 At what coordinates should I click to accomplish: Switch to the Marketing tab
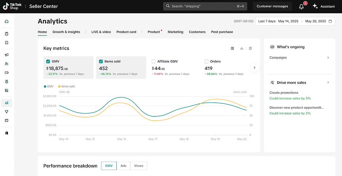tap(175, 32)
